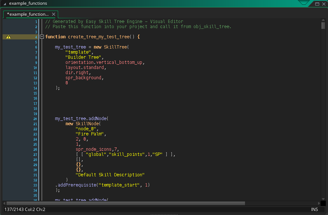The image size is (328, 215).
Task: Click the horizontal scrollbar right arrow
Action: pyautogui.click(x=319, y=203)
